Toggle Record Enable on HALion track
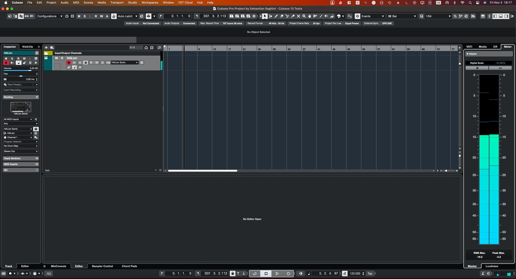 coord(69,63)
